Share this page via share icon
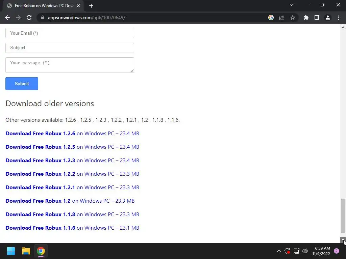Screen dimensions: 346x259 pos(281,18)
